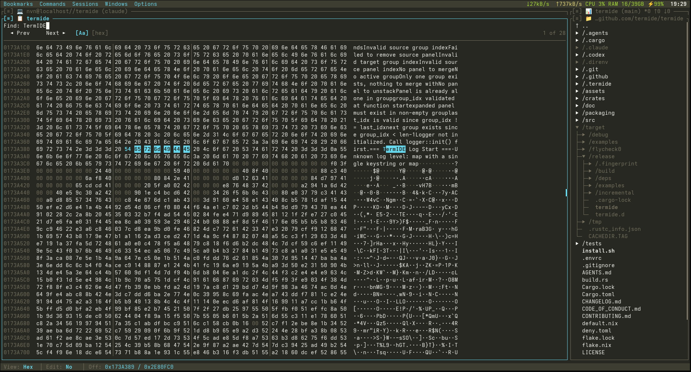691x372 pixels.
Task: Open the Bookmarks menu
Action: (18, 4)
